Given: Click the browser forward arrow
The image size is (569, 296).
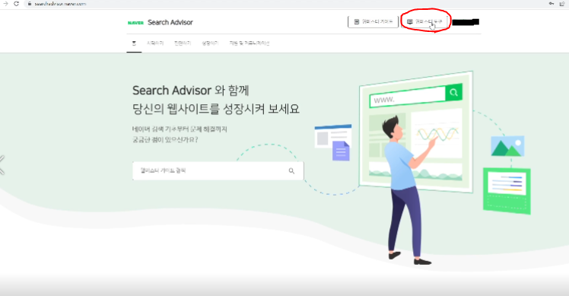Looking at the screenshot, I should (5, 4).
